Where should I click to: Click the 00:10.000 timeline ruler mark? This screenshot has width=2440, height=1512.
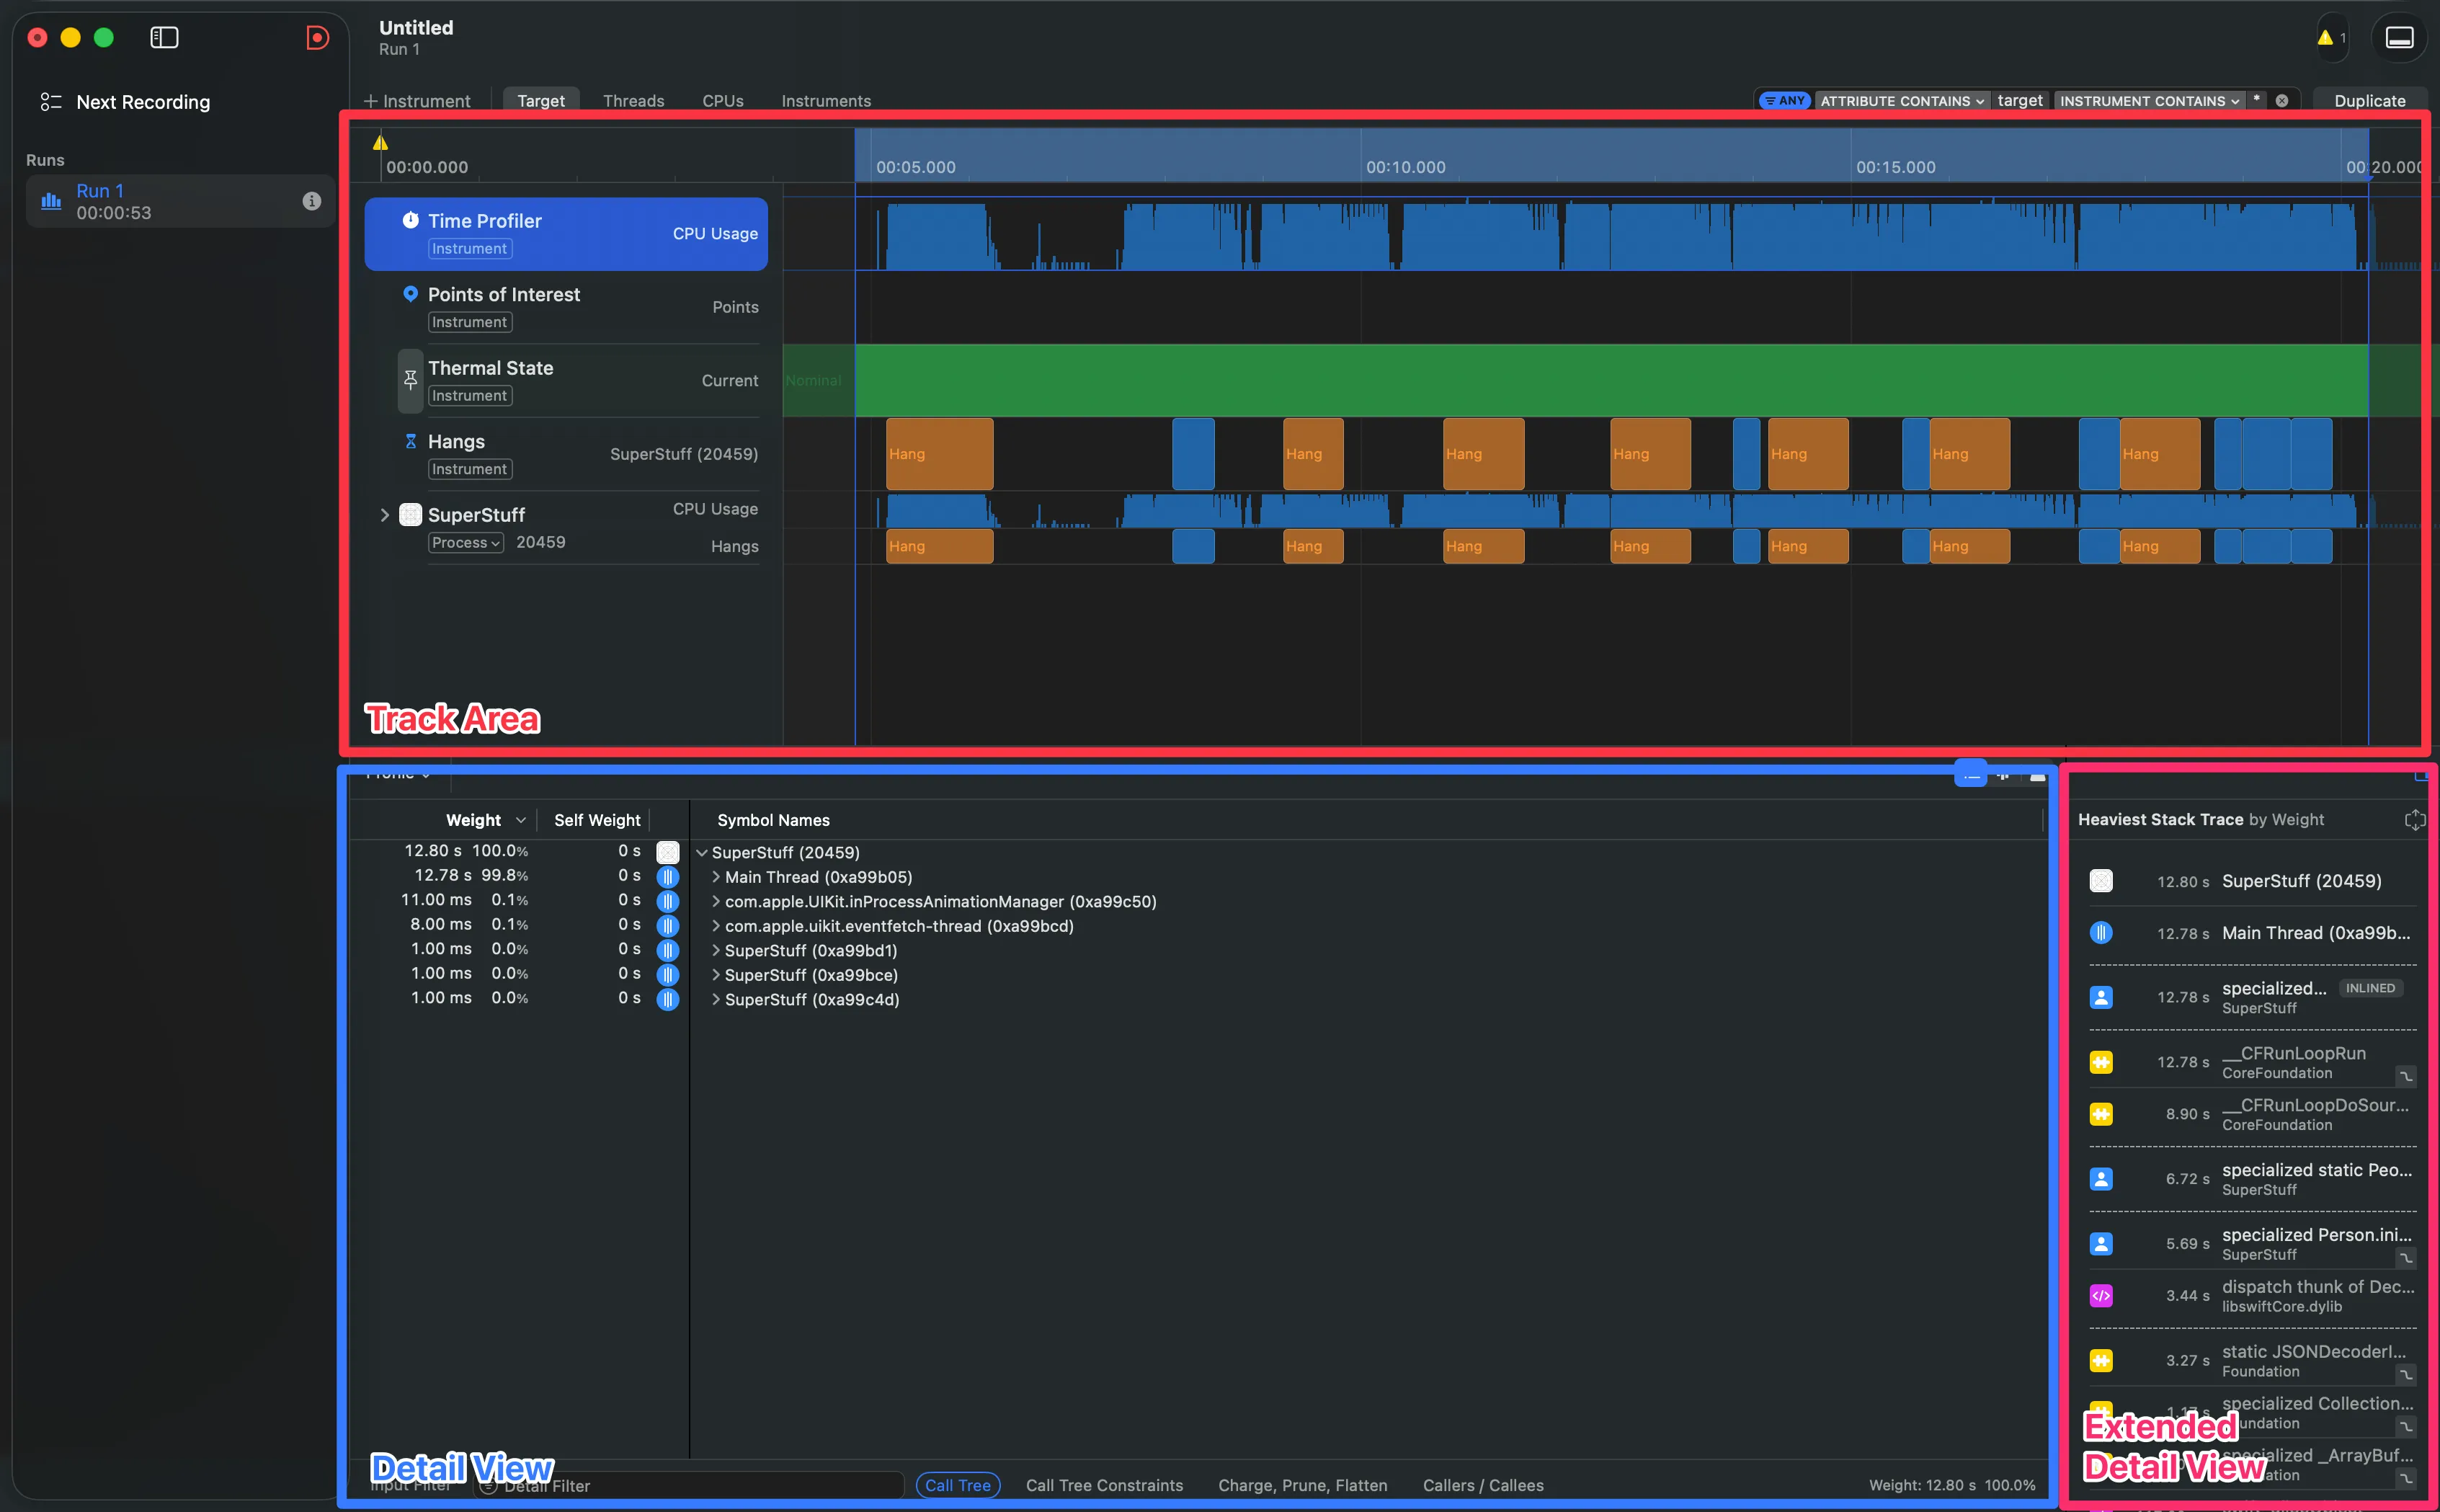(x=1404, y=167)
